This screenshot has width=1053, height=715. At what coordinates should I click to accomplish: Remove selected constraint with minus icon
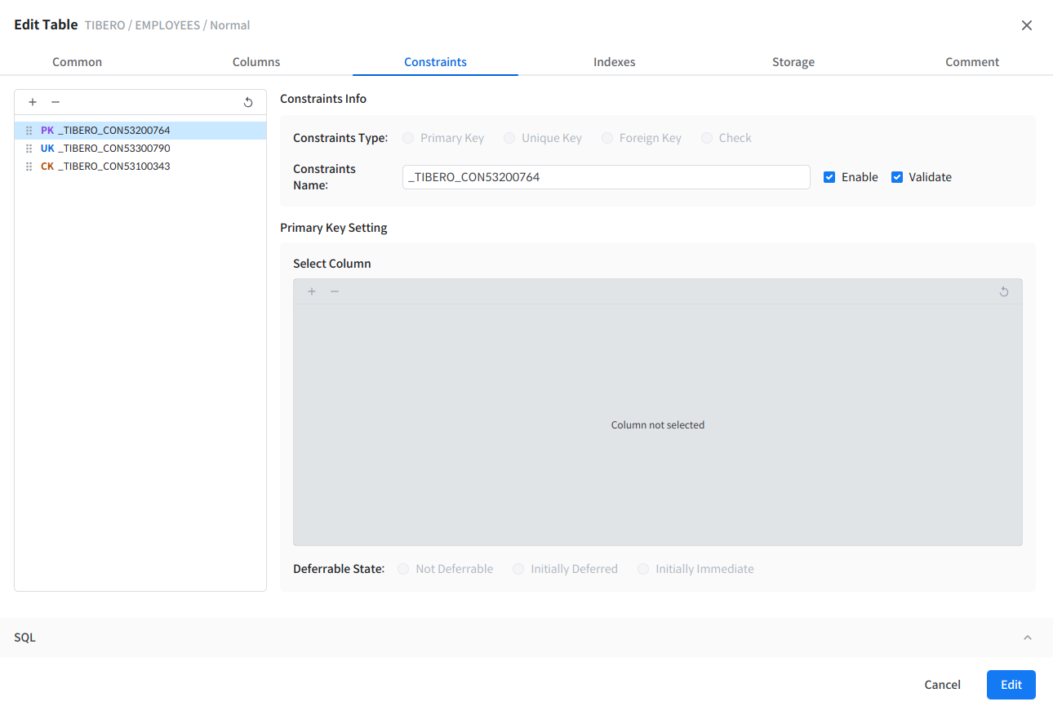[56, 102]
